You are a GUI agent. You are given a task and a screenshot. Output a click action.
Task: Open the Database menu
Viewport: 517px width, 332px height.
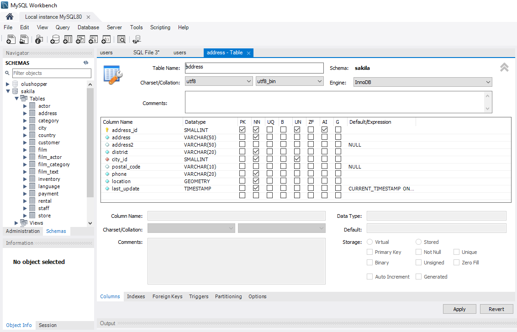pos(88,27)
